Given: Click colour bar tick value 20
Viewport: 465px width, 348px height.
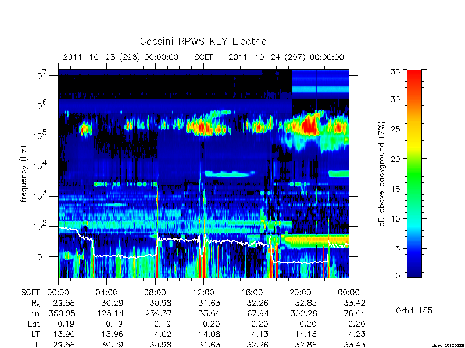Looking at the screenshot, I should tap(396, 158).
